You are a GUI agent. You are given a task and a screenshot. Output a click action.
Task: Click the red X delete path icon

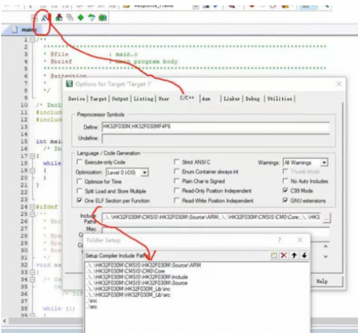pos(284,255)
